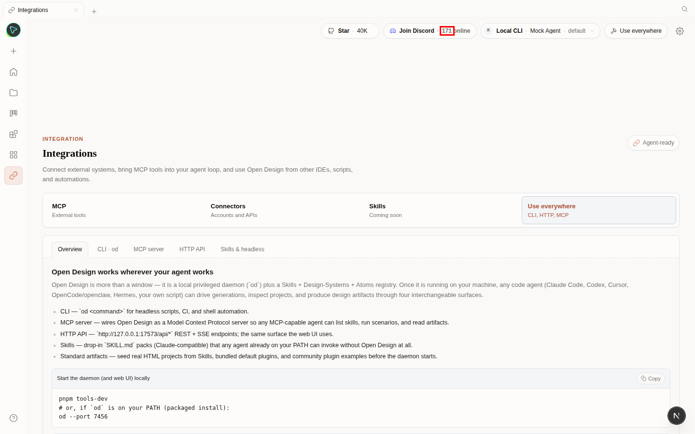Click the 'pnpm tools-dev' code line
The height and width of the screenshot is (434, 695).
coord(83,399)
